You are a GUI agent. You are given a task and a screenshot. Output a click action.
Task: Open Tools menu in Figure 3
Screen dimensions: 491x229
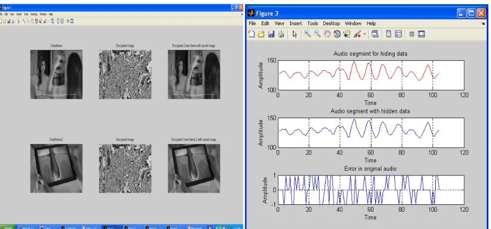[x=312, y=24]
